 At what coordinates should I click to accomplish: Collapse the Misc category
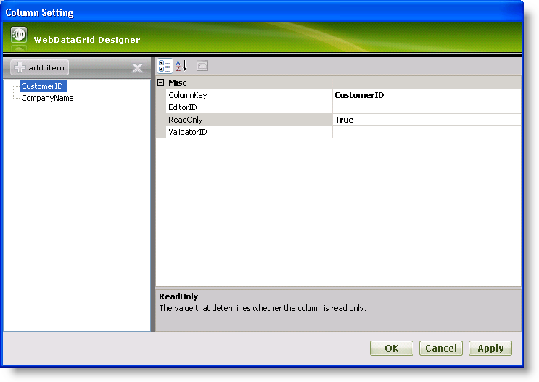(160, 83)
